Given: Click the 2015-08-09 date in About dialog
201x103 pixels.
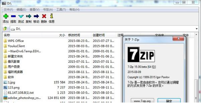Looking at the screenshot, I should (x=134, y=72).
